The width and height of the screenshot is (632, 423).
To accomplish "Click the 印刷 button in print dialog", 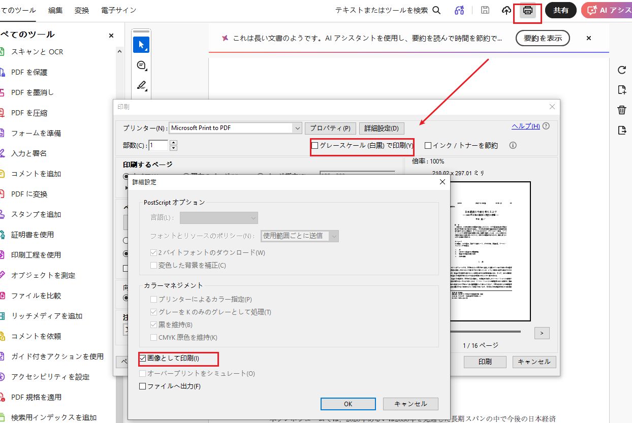I will (485, 362).
